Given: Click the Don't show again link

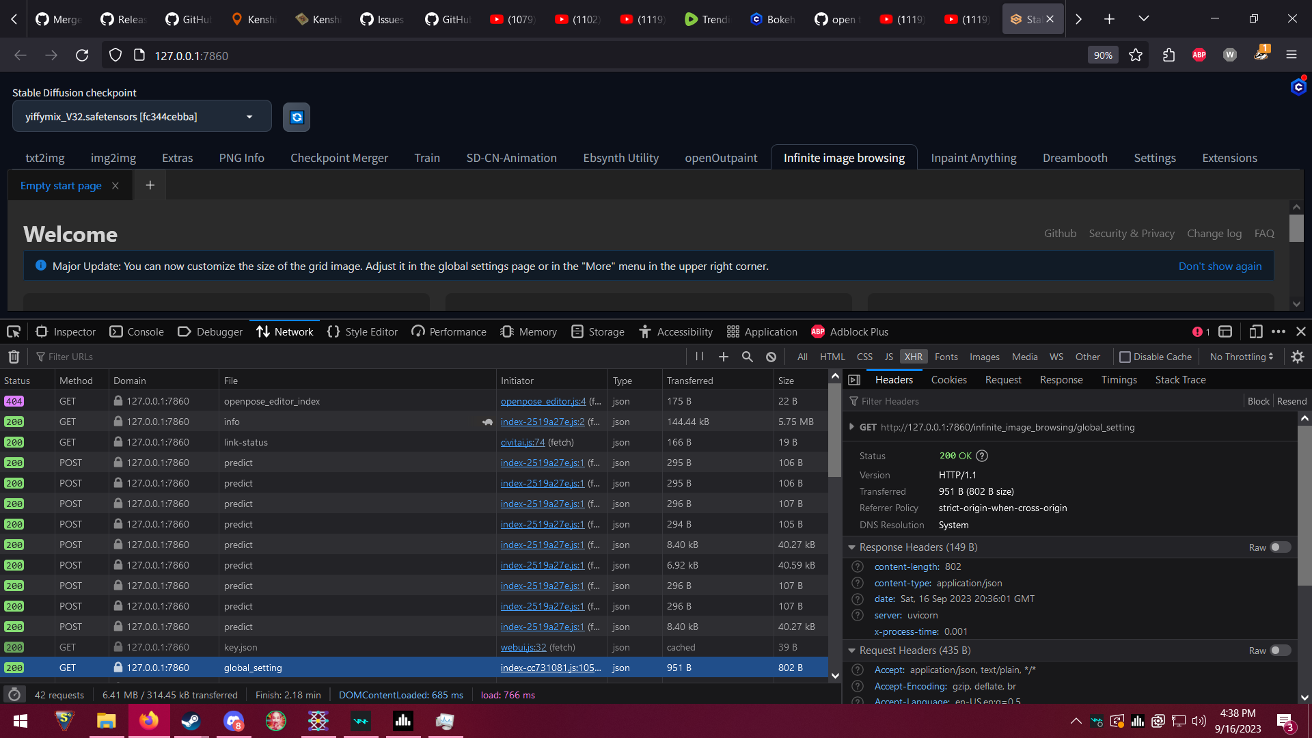Looking at the screenshot, I should coord(1220,266).
